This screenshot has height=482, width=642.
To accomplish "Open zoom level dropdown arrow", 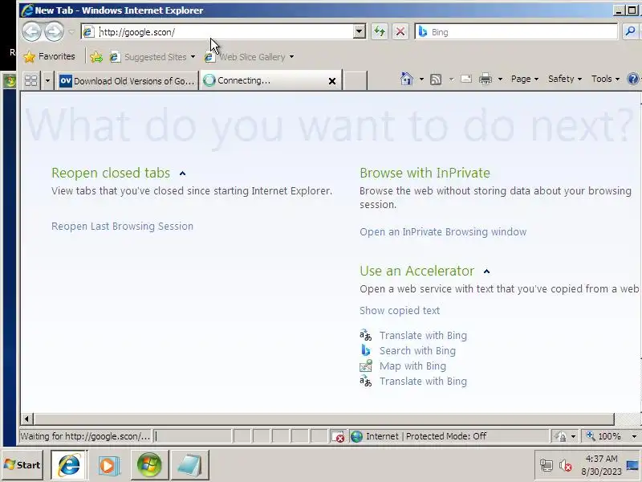I will click(634, 437).
